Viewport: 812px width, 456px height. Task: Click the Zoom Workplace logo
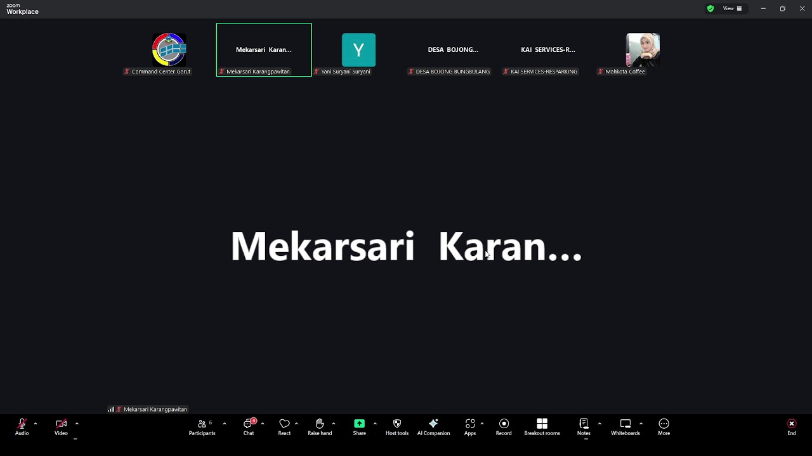coord(22,9)
